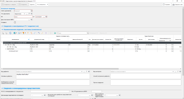Viewport: 184px width, 99px height.
Task: Click the info circle icon in toolbar
Action: (51, 33)
